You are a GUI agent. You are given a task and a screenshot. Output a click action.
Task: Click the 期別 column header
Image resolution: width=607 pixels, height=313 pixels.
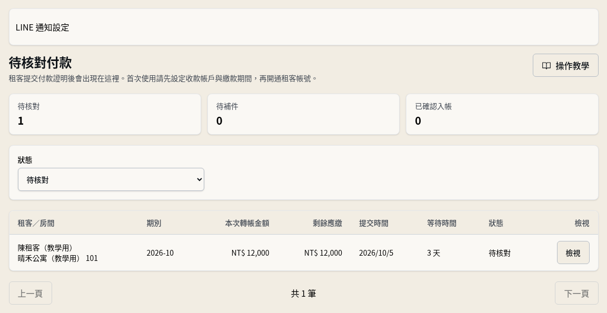coord(154,223)
